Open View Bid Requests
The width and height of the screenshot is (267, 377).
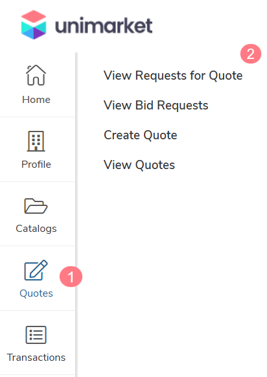pos(156,106)
